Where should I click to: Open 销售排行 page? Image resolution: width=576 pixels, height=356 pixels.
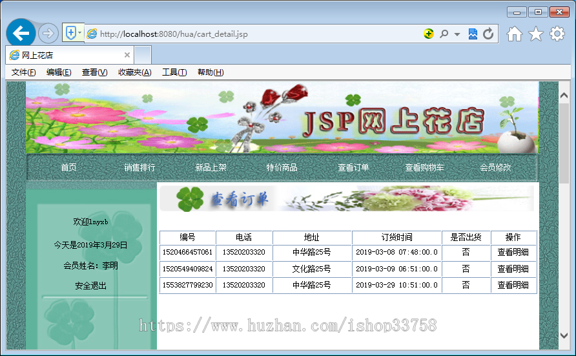click(139, 167)
